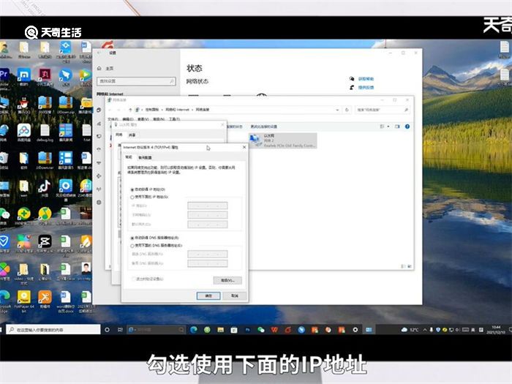The height and width of the screenshot is (384, 512).
Task: Click the Settings gear icon on taskbar
Action: point(355,330)
